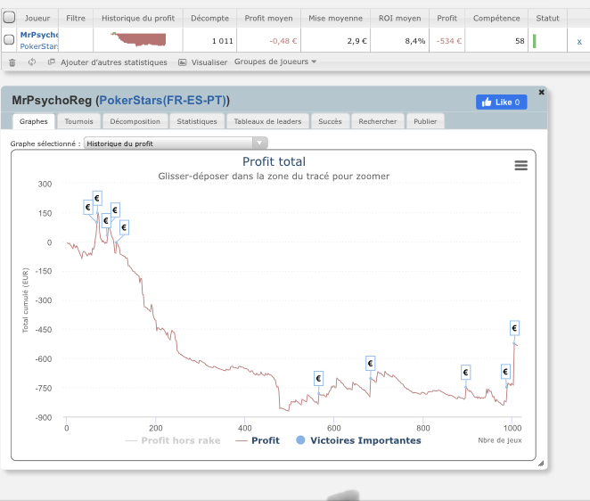Sort by Historique du profit column header
The width and height of the screenshot is (590, 501).
pos(138,18)
